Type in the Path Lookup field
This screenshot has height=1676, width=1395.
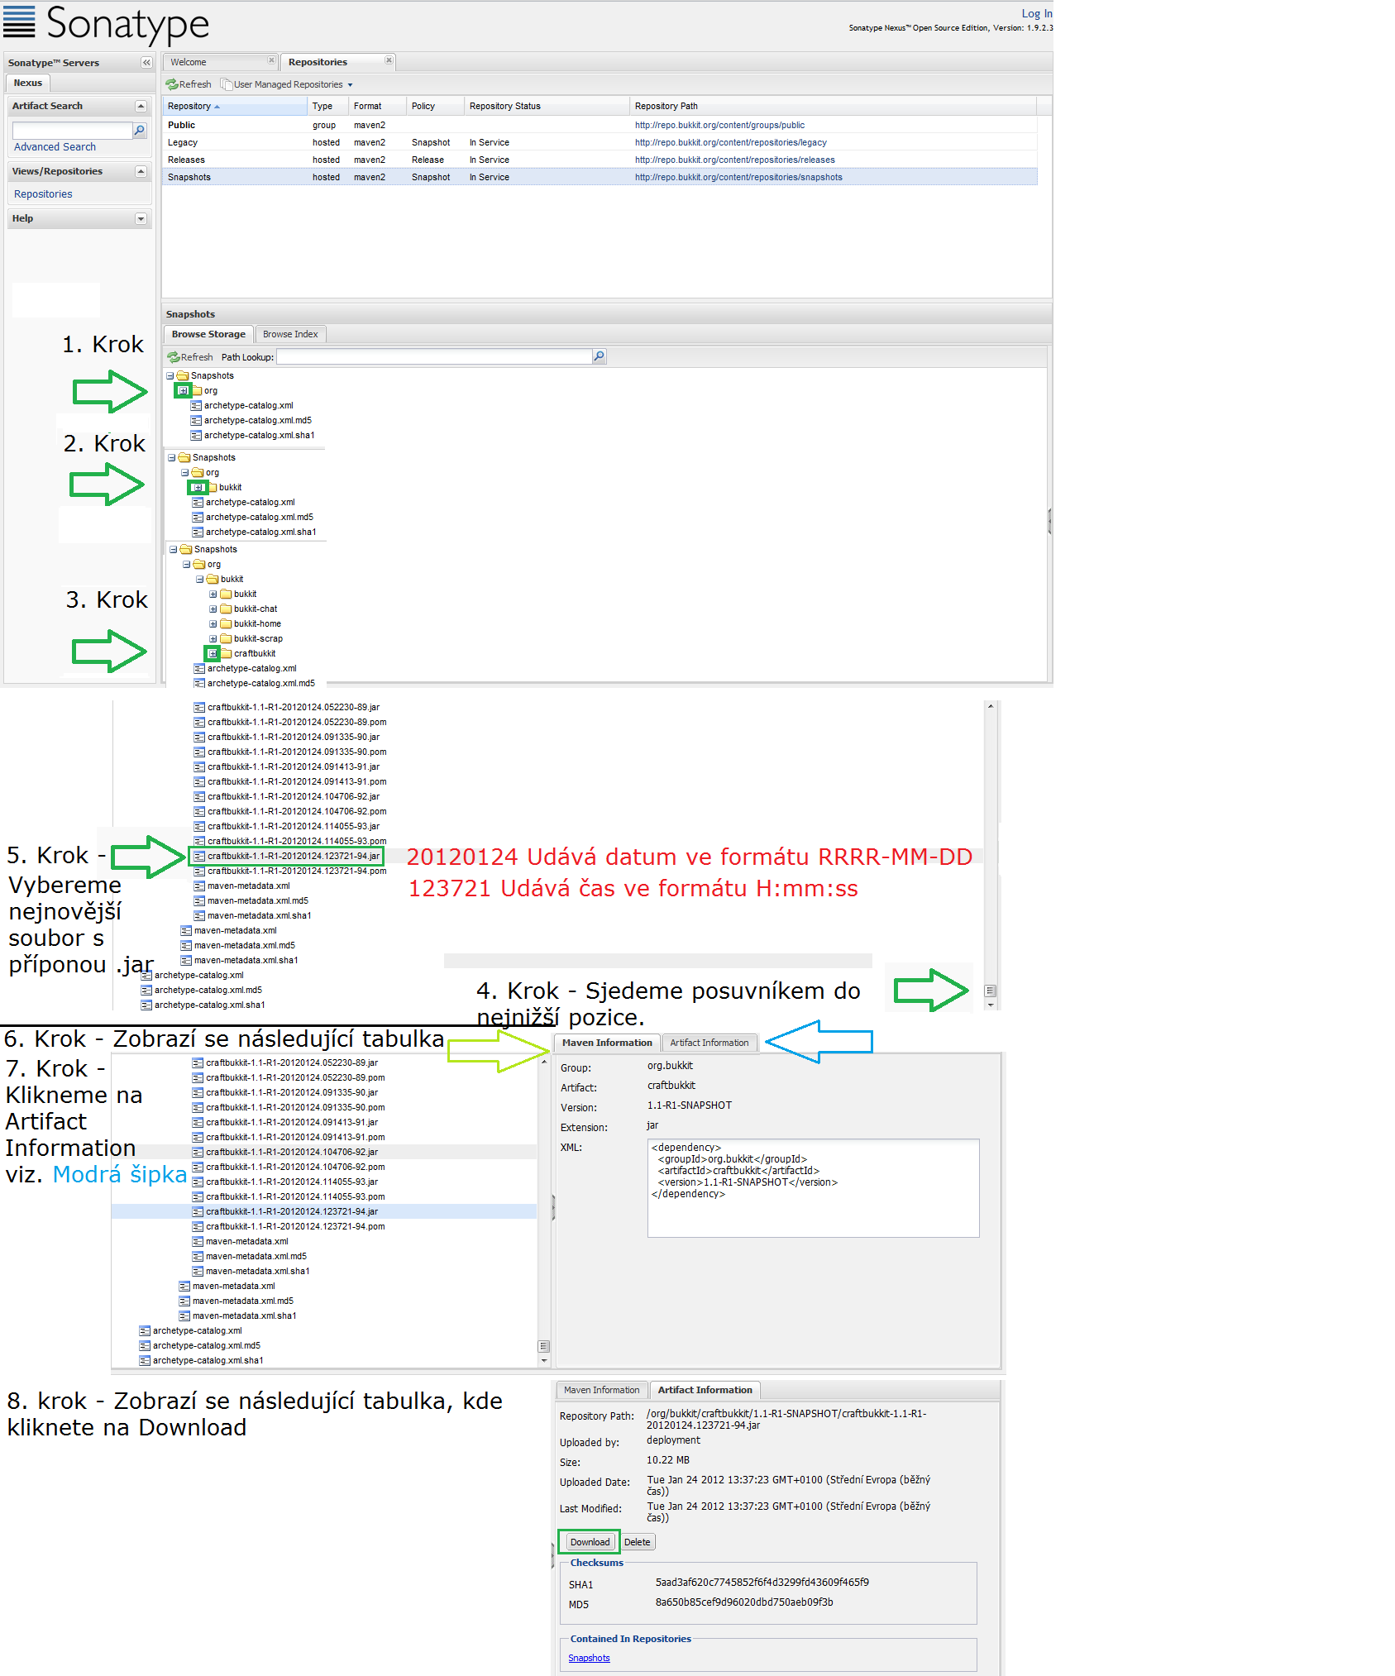coord(434,356)
